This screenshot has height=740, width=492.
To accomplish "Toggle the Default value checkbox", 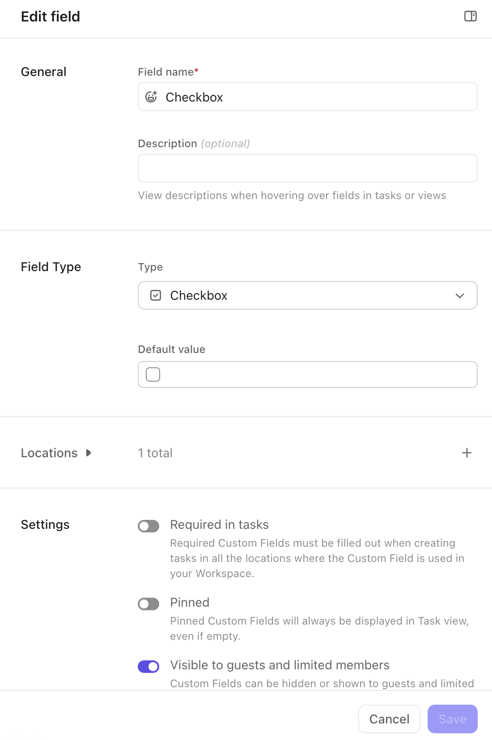I will (153, 374).
